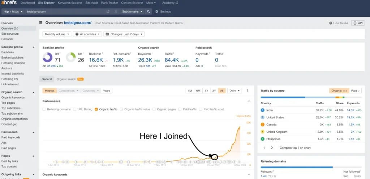Open the More menu in top navigation
This screenshot has width=370, height=179.
pyautogui.click(x=151, y=3)
